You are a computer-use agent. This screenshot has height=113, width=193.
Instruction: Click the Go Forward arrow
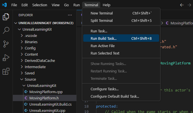pyautogui.click(x=189, y=5)
